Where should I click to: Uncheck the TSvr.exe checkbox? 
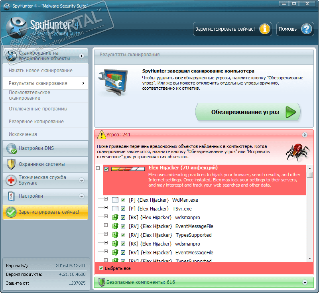[123, 208]
